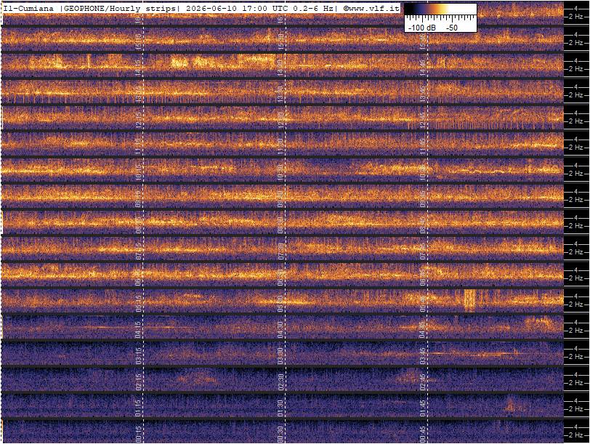
Task: Click the 03:30 time label
Action: pyautogui.click(x=280, y=356)
